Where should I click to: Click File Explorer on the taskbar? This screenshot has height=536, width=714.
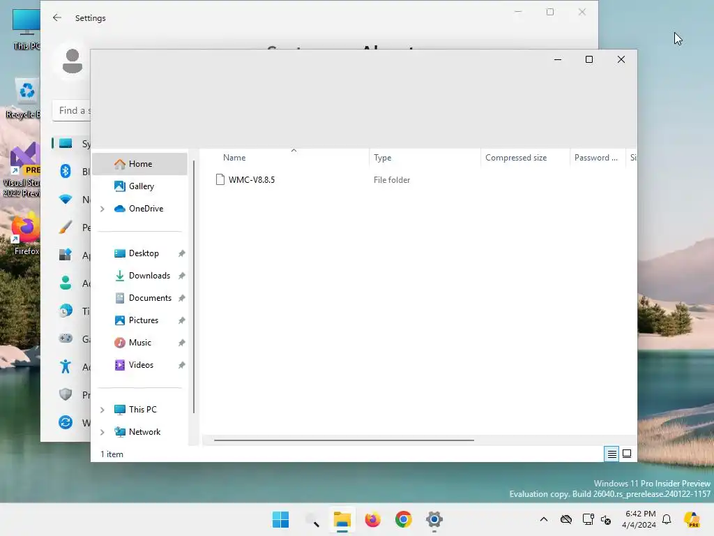342,519
